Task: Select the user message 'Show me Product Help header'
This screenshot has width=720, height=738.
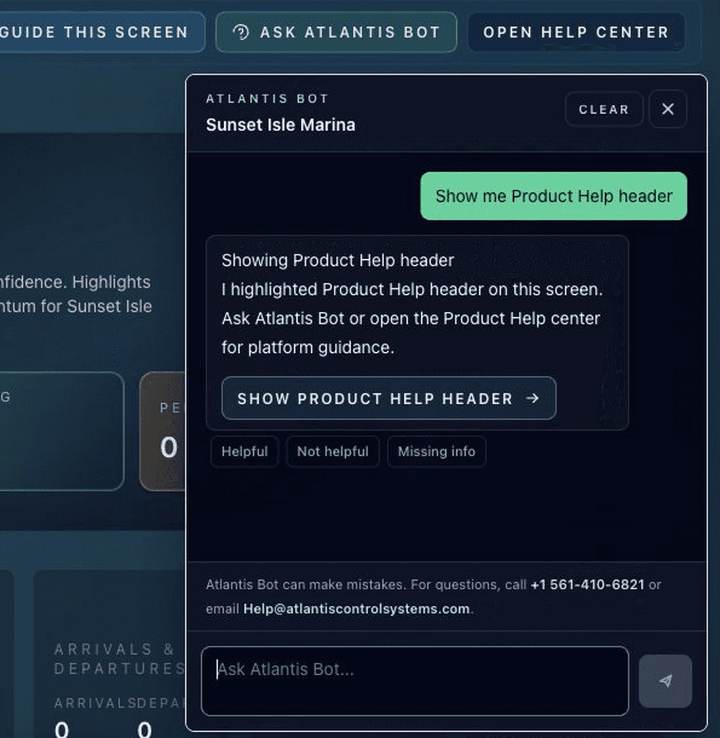Action: [553, 196]
